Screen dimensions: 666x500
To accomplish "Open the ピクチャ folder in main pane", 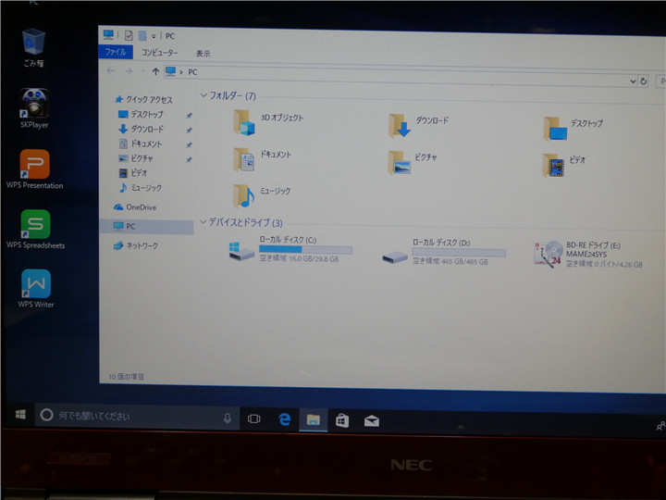I will [x=413, y=162].
